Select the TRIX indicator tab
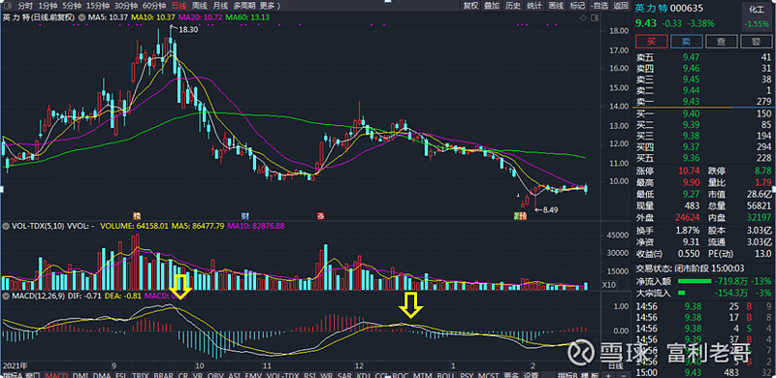This screenshot has height=378, width=776. pos(141,374)
